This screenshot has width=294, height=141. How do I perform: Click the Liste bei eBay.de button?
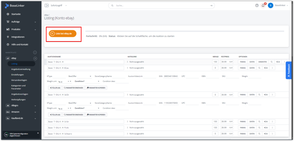pyautogui.click(x=63, y=33)
